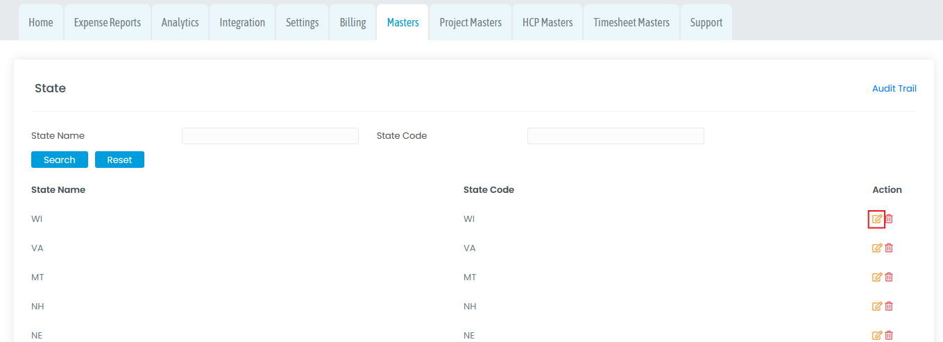Open the Audit Trail link
Viewport: 943px width, 342px height.
894,89
